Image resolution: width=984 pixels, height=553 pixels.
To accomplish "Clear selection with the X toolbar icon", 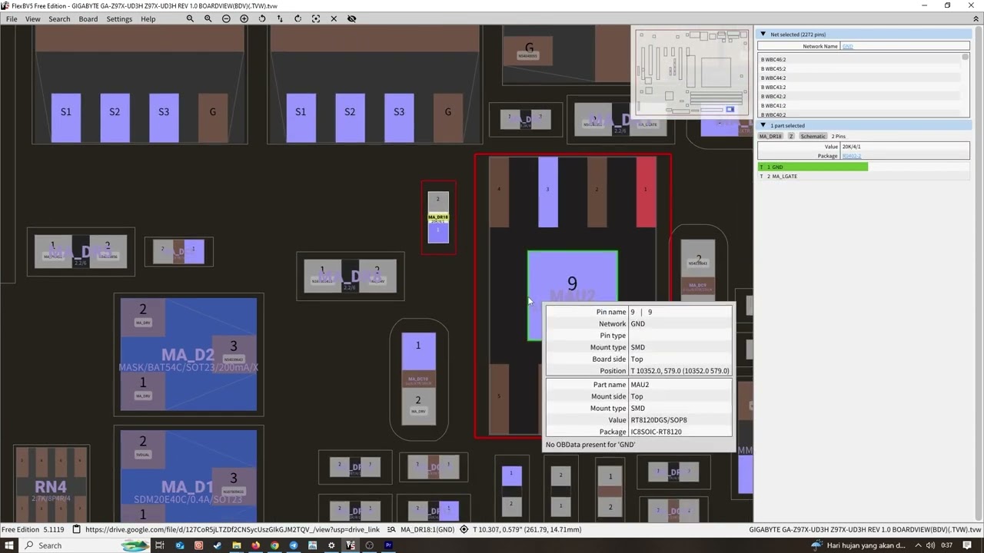I will 334,18.
